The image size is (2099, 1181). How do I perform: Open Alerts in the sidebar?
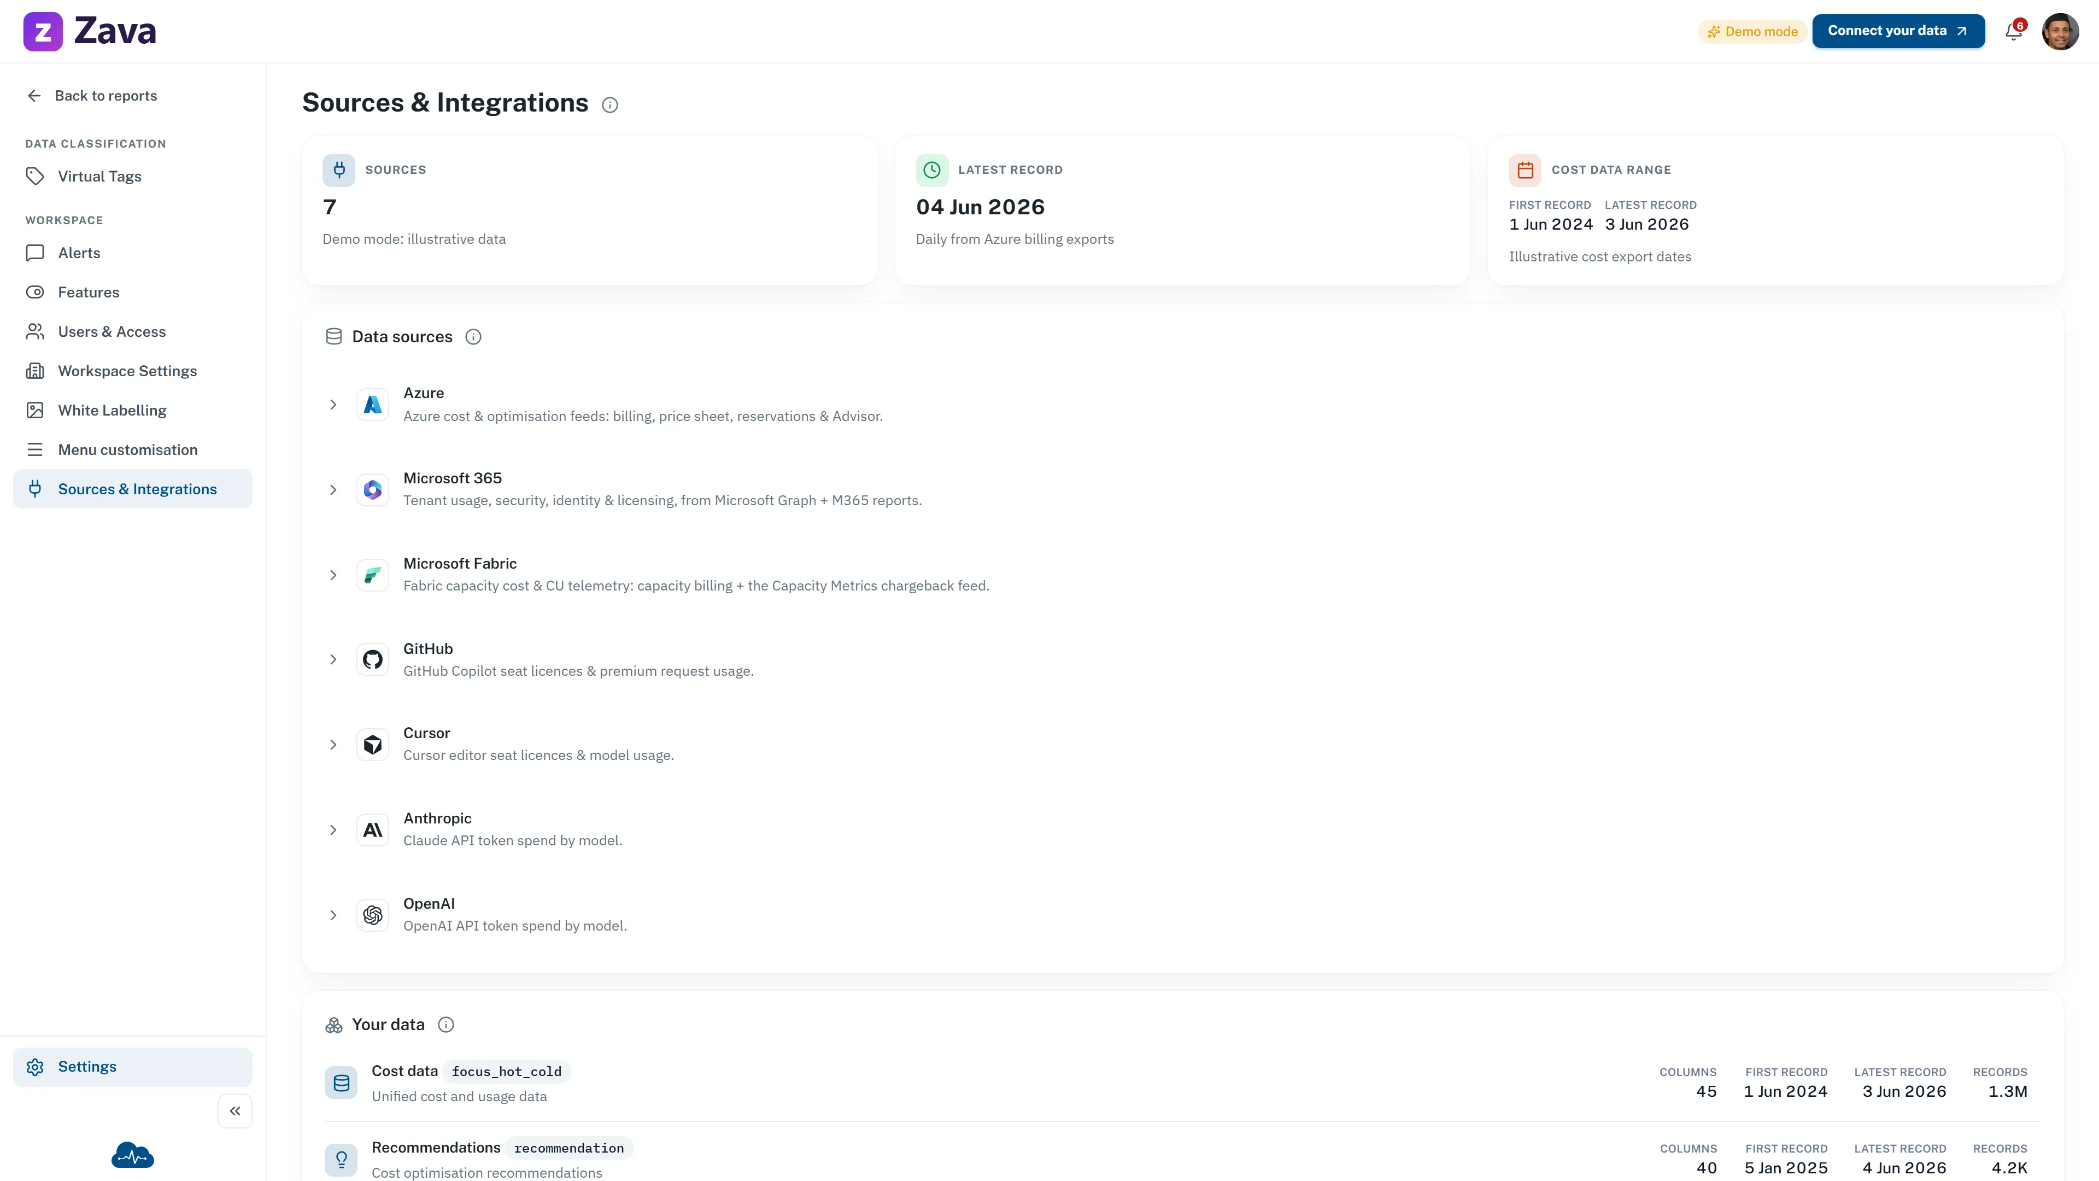(133, 253)
